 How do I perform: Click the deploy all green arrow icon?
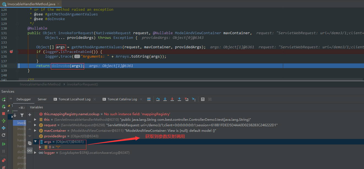[x=4, y=121]
